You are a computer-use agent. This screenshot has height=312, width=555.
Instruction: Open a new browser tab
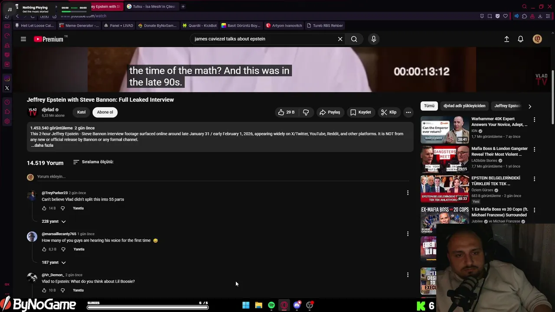coord(183,6)
